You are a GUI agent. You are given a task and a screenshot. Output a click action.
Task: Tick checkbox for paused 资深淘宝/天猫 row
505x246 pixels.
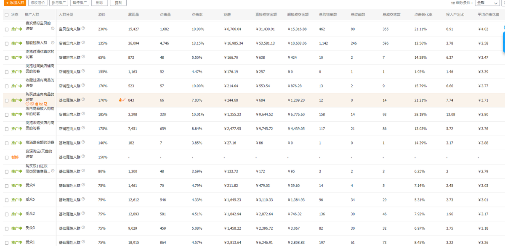pos(6,157)
